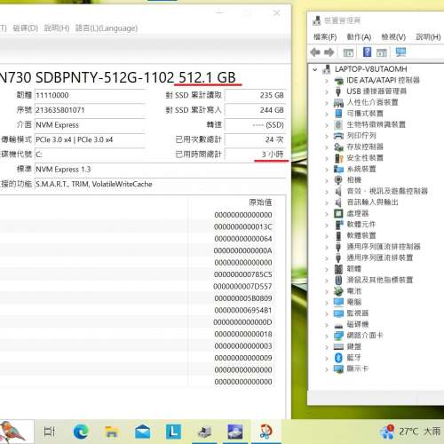Click the 處理器 chip icon
The width and height of the screenshot is (444, 444).
point(338,213)
